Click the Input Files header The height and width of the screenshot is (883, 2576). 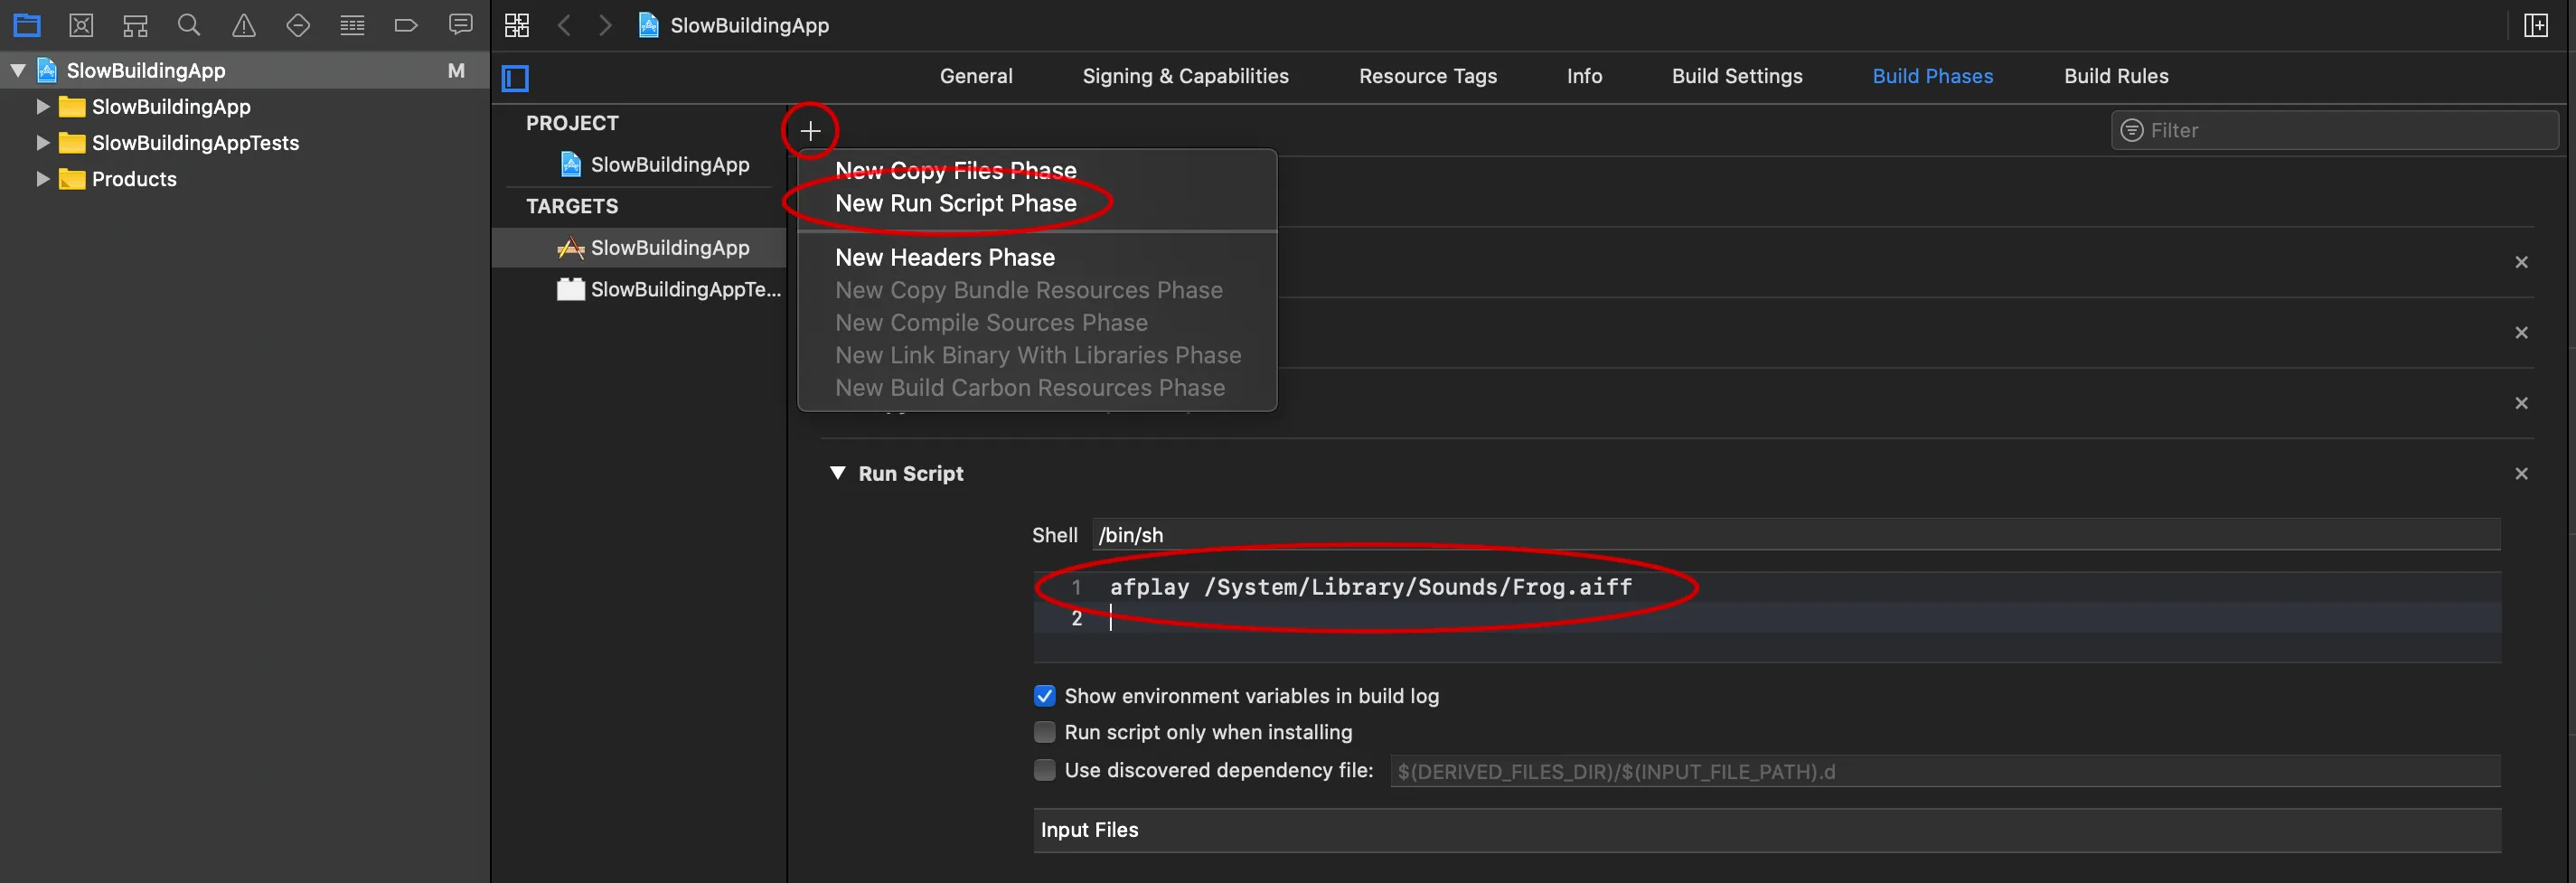tap(1767, 830)
